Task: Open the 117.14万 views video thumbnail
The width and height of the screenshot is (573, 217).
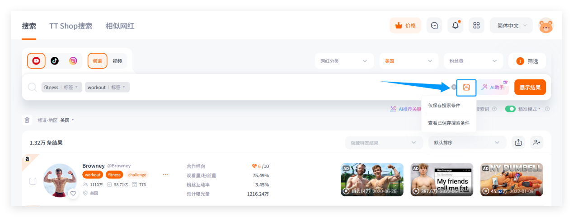Action: click(372, 180)
